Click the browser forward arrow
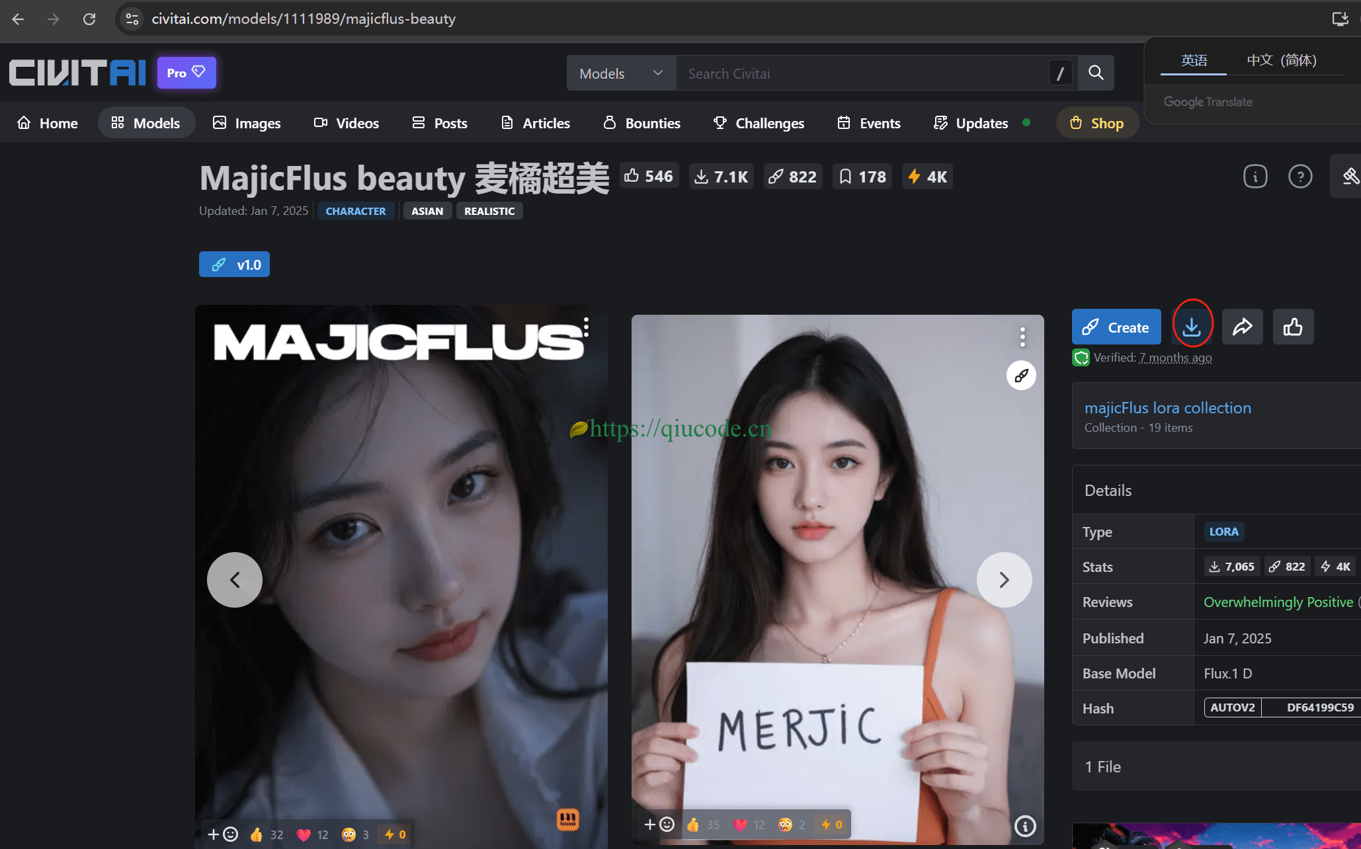1361x849 pixels. (x=54, y=19)
